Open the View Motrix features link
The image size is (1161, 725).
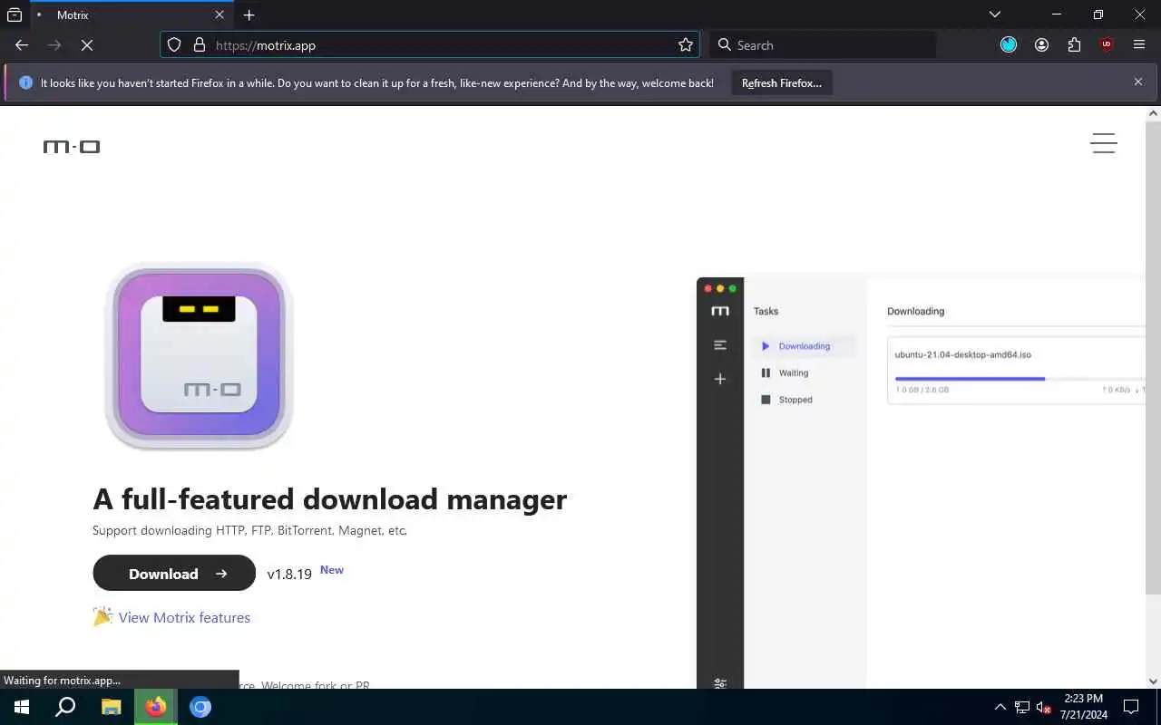184,617
